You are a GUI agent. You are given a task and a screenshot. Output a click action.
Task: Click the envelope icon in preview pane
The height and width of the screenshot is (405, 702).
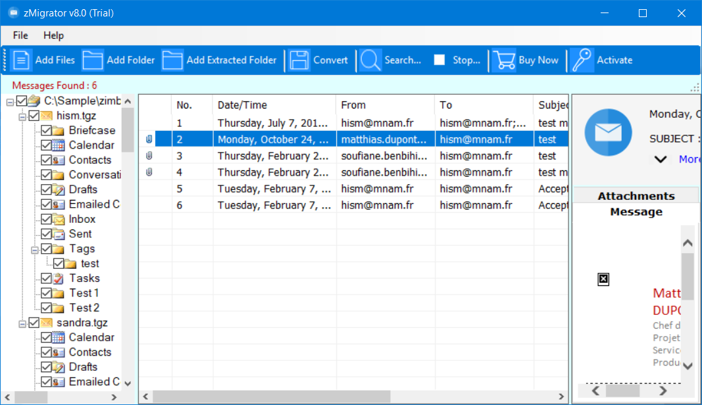click(x=608, y=132)
